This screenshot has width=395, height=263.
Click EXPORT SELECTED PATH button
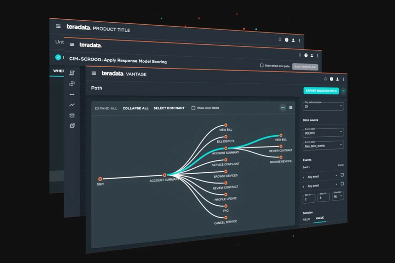(321, 91)
